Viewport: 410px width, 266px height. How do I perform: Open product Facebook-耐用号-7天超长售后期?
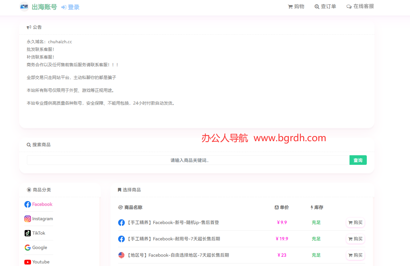point(173,239)
